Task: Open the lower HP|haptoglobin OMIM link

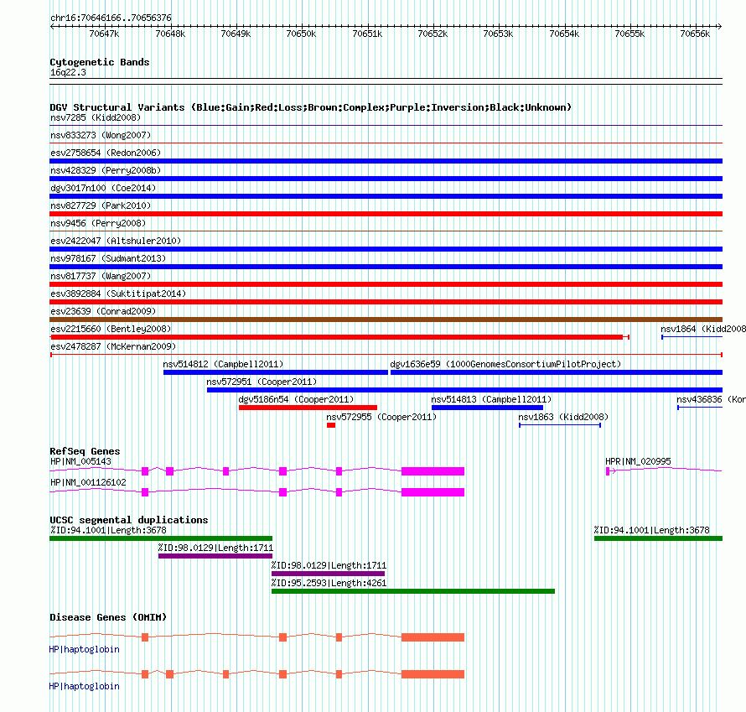Action: point(84,686)
